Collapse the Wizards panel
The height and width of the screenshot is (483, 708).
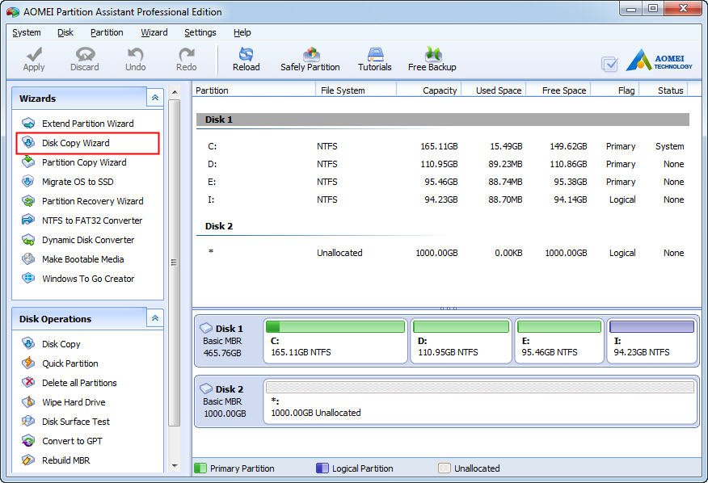click(x=155, y=98)
